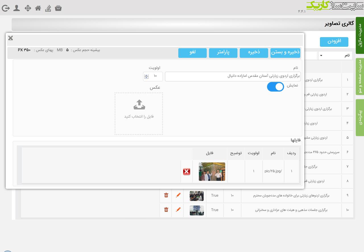This screenshot has height=252, width=364.
Task: Click the لغو button
Action: pyautogui.click(x=193, y=53)
